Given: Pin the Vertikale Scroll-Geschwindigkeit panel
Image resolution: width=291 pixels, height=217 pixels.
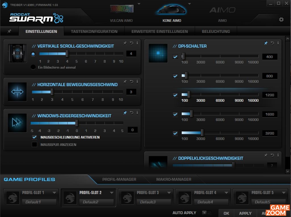Looking at the screenshot, I should 125,43.
